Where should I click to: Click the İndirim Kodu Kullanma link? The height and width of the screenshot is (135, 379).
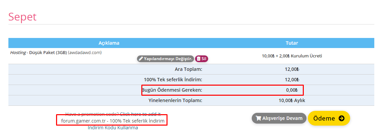coord(113,128)
